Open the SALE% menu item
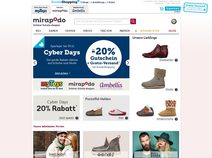This screenshot has width=212, height=158. [172, 31]
